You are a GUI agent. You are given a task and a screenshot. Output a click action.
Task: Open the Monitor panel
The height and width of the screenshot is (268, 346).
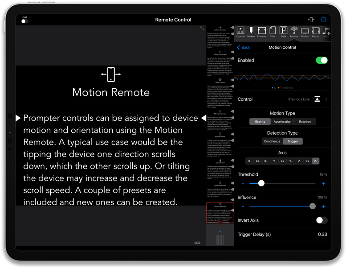point(305,32)
